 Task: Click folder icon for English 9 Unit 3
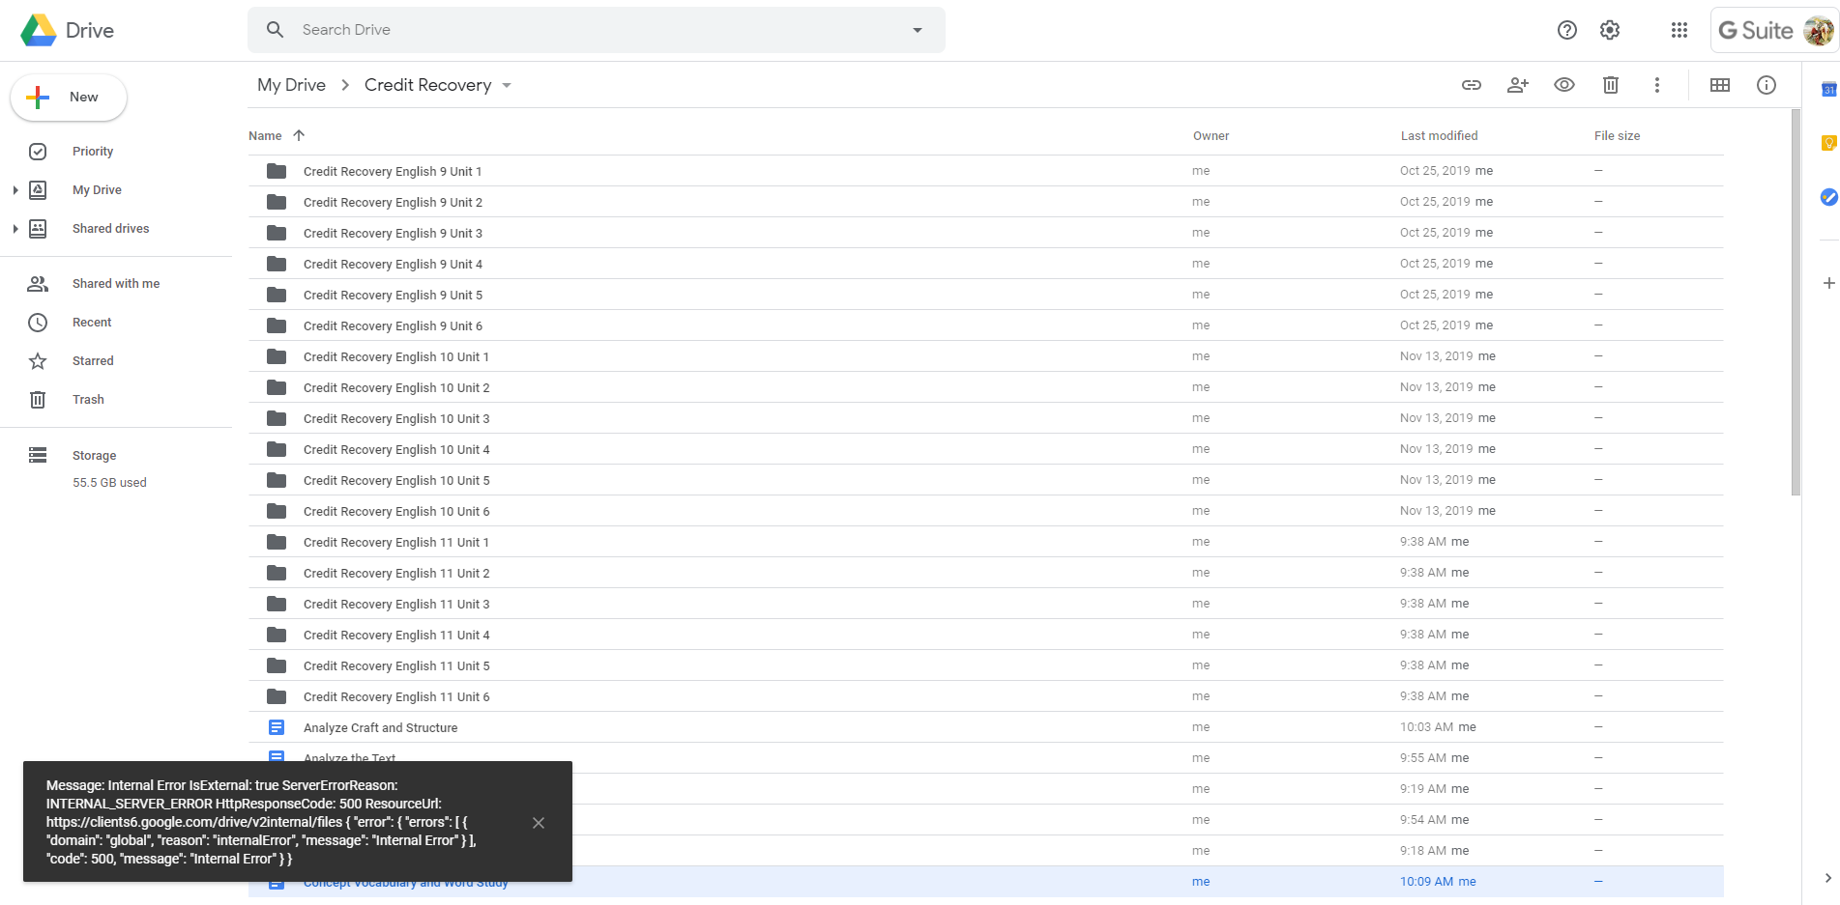277,233
